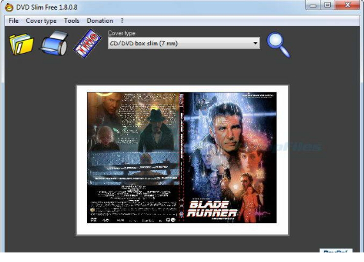364x262 pixels.
Task: Click the Title label icon
Action: (x=87, y=43)
